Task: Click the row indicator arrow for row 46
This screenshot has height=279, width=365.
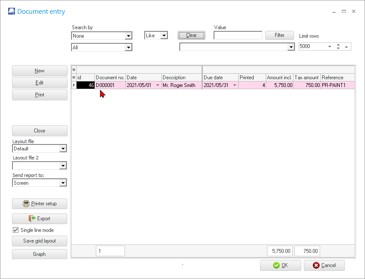Action: 74,85
